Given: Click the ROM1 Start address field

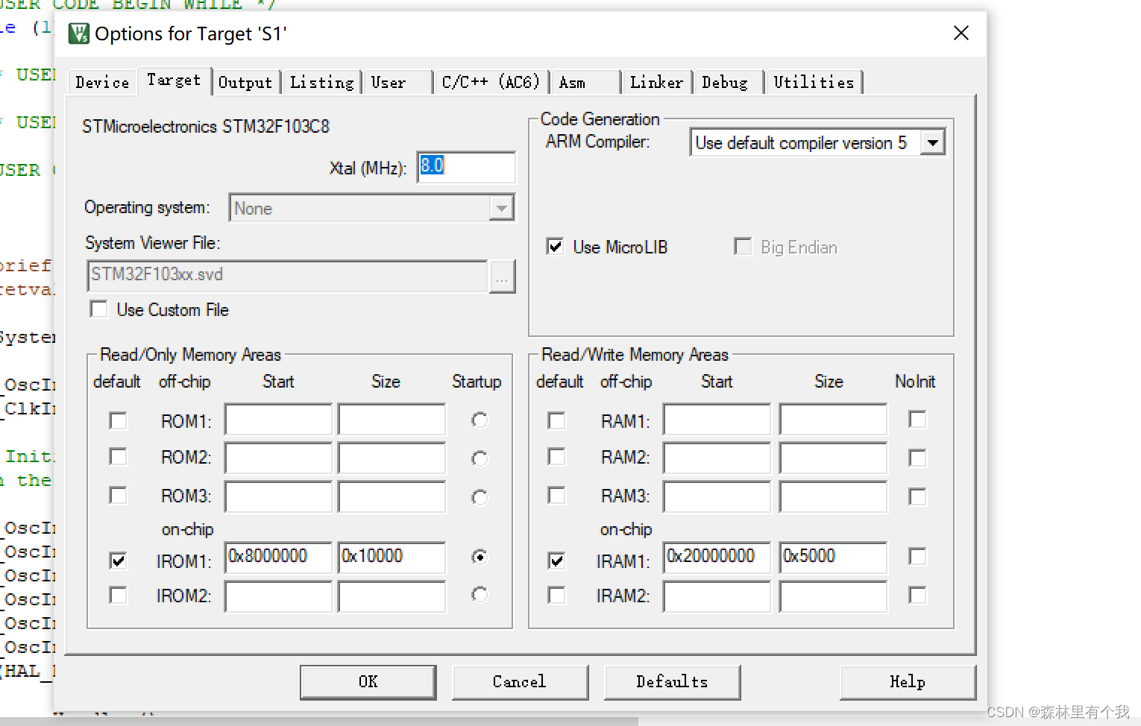Looking at the screenshot, I should pyautogui.click(x=278, y=420).
